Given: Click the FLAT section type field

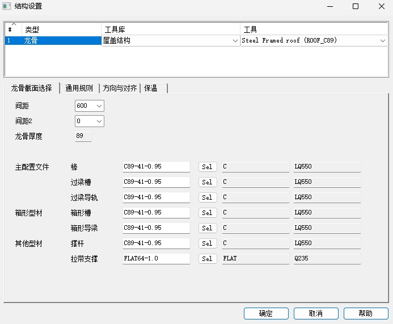Looking at the screenshot, I should [x=256, y=259].
